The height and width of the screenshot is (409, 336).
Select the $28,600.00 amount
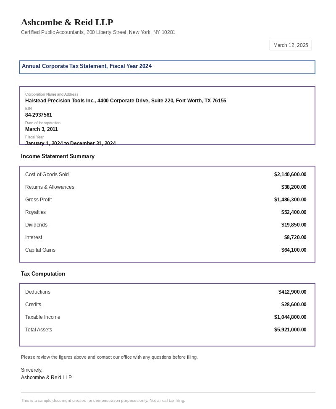[x=294, y=305]
